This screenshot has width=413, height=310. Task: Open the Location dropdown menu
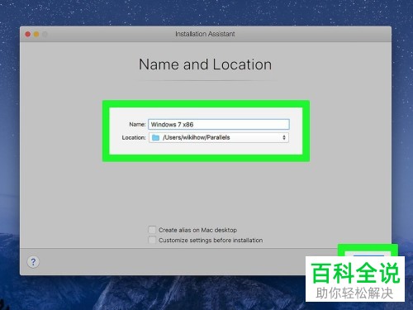[x=219, y=137]
